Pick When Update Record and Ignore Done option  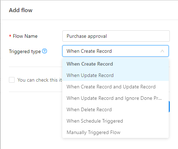(115, 98)
